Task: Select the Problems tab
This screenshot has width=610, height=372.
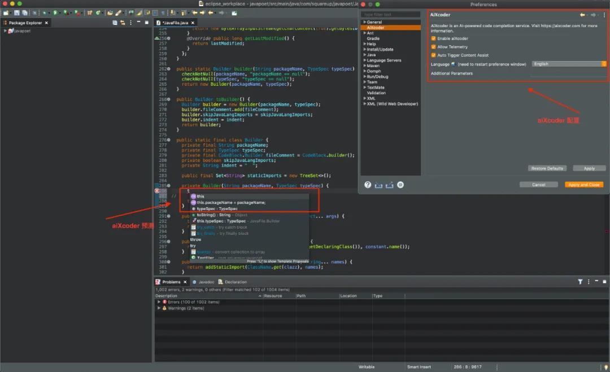Action: (x=171, y=282)
